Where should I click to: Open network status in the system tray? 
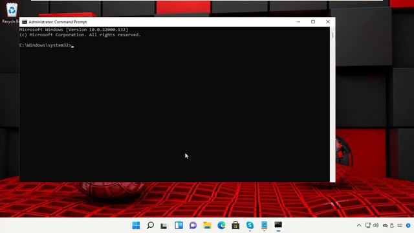(x=368, y=225)
